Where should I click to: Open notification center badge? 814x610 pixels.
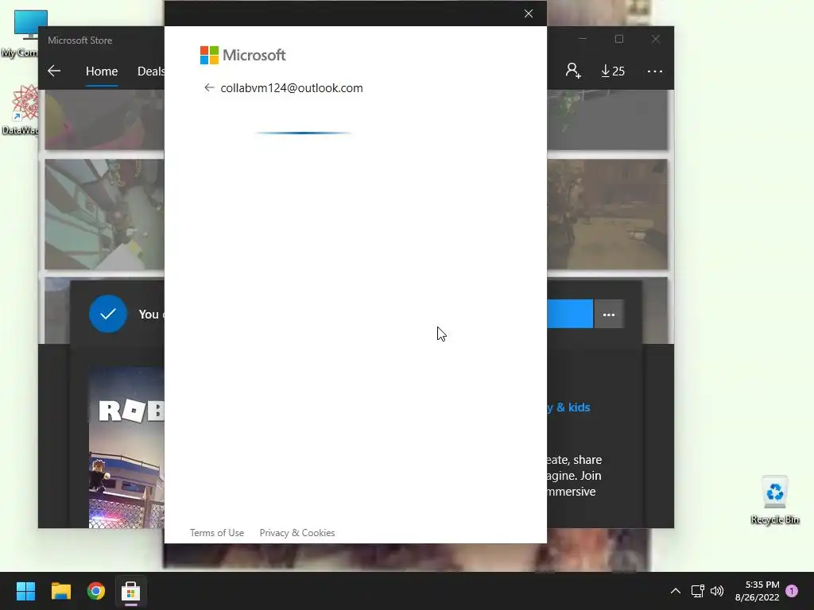(x=792, y=591)
